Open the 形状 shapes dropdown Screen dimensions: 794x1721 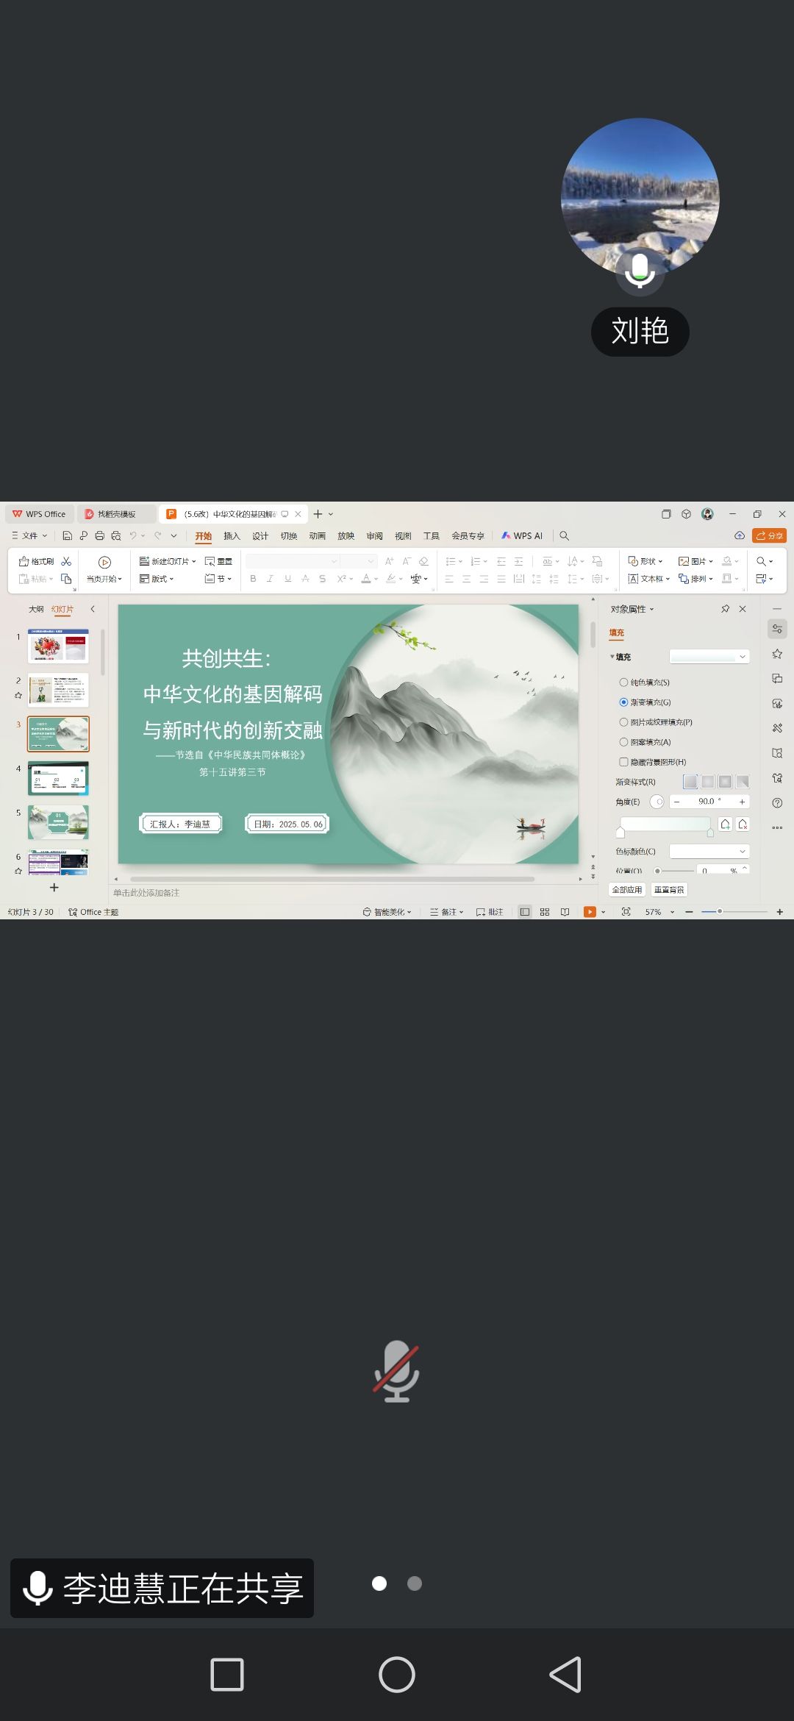pos(645,561)
